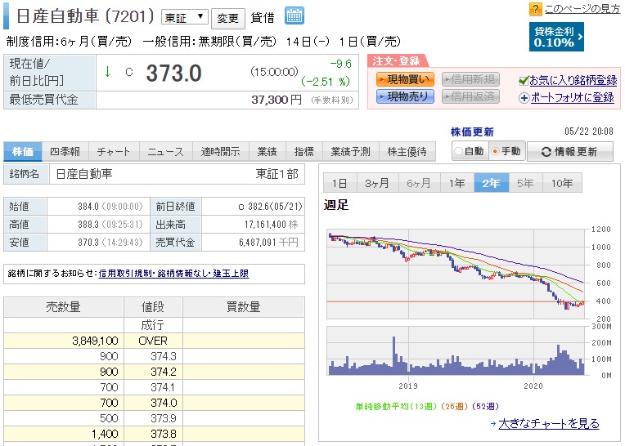Select the 10年 chart range
The height and width of the screenshot is (446, 625).
563,183
